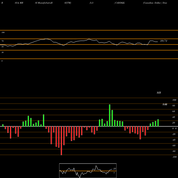Open the mini chart thumbnail at bottom
The image size is (178, 178).
88,171
